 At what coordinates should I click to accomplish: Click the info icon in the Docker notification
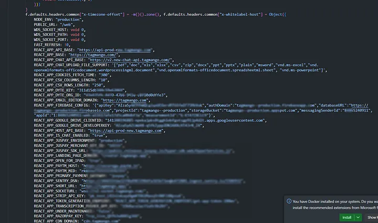coord(289,201)
